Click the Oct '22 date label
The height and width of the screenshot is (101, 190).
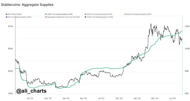48,98
